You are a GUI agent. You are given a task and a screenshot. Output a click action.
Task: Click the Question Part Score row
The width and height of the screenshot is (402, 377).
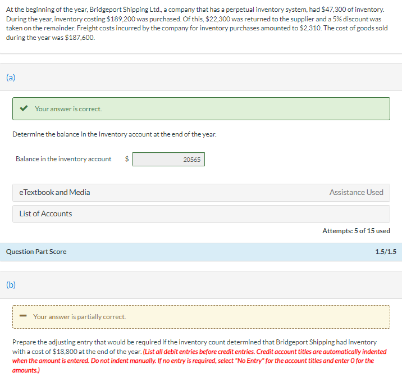coord(201,252)
